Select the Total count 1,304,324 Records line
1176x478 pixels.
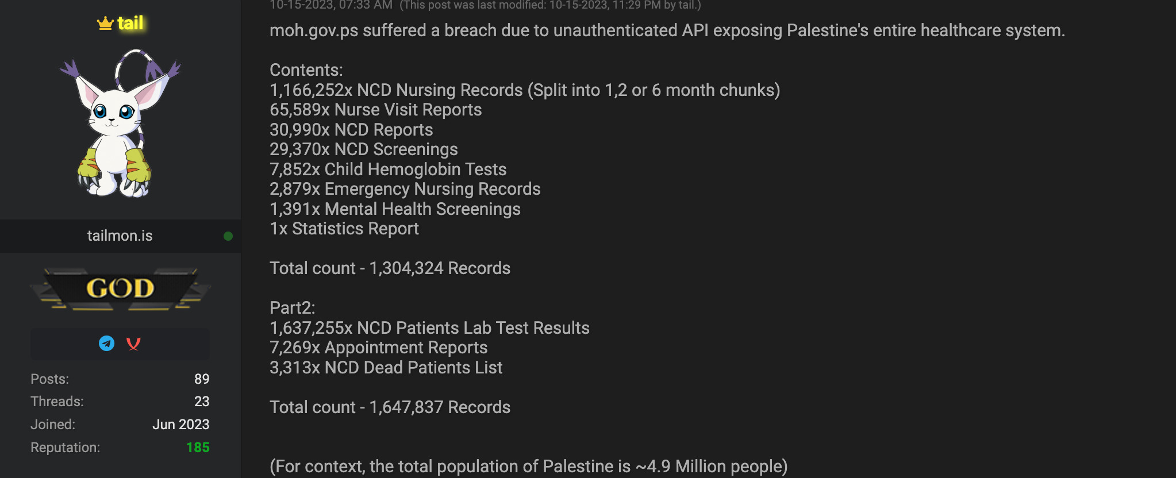(x=390, y=268)
